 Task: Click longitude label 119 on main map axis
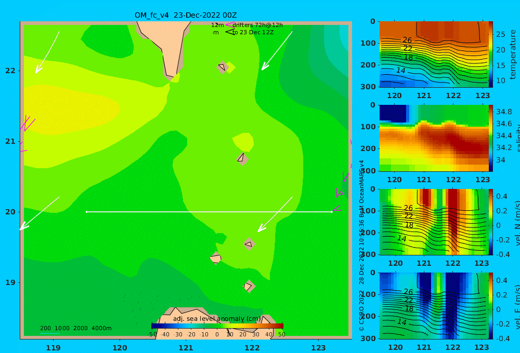53,348
